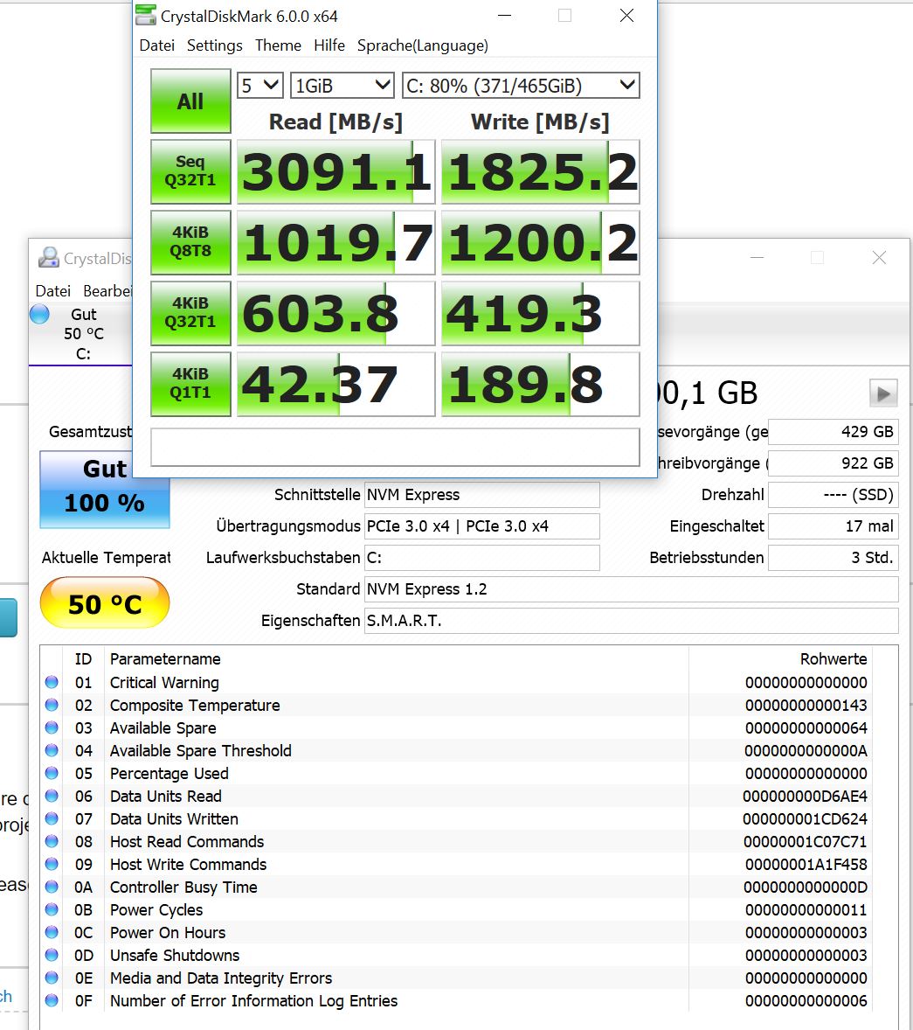The image size is (913, 1030).
Task: Click the 4KiB Q8T8 write result 1200.2
Action: tap(540, 242)
